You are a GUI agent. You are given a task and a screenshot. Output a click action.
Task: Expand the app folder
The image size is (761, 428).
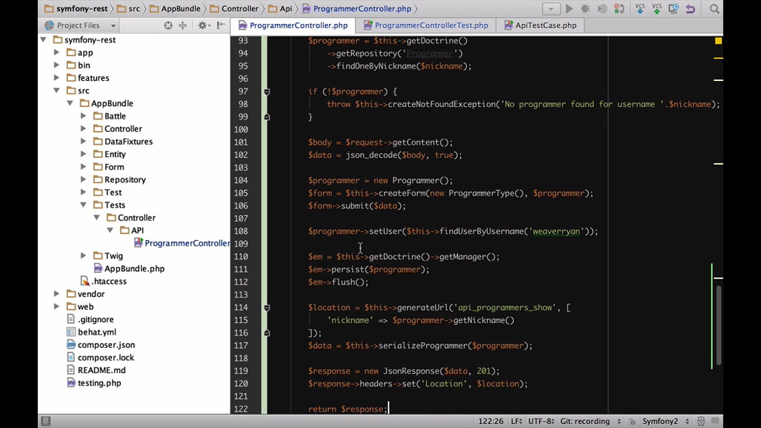pyautogui.click(x=56, y=52)
